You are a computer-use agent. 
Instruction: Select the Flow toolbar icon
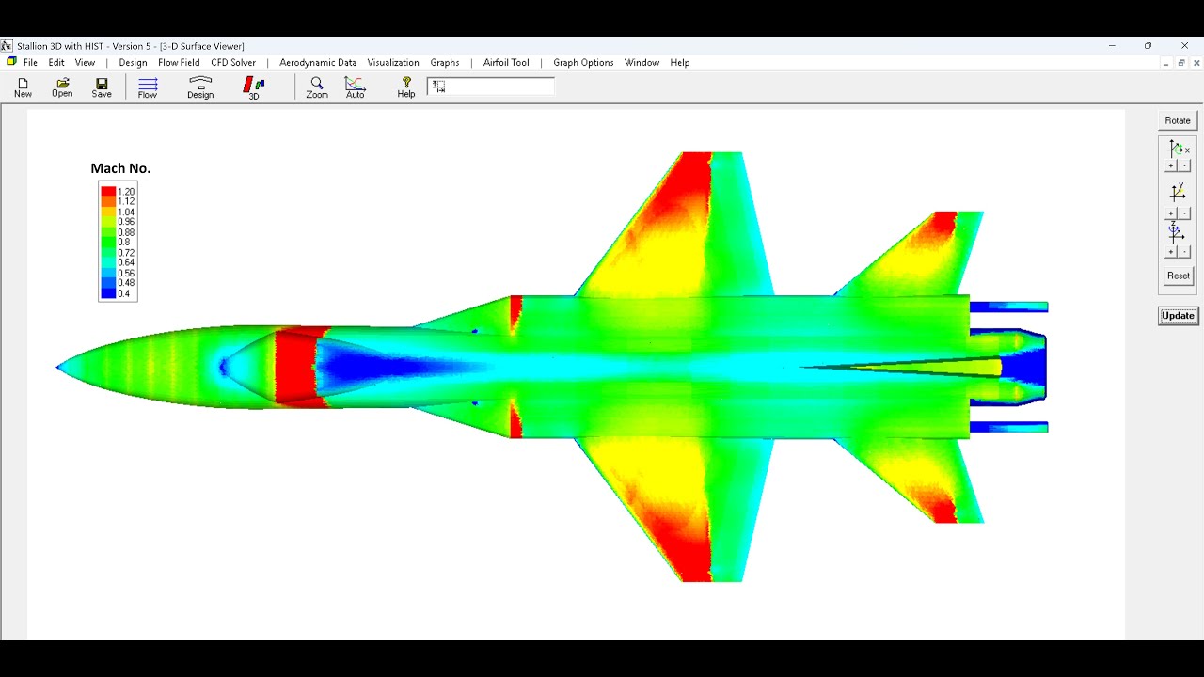click(148, 87)
